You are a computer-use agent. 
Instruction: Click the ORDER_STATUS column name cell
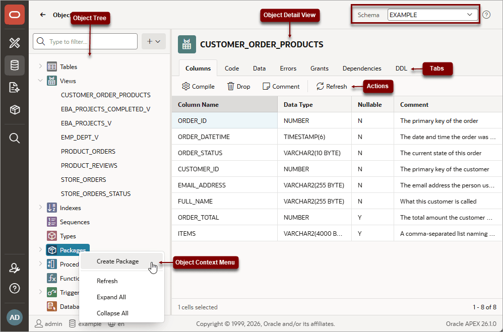pyautogui.click(x=225, y=153)
